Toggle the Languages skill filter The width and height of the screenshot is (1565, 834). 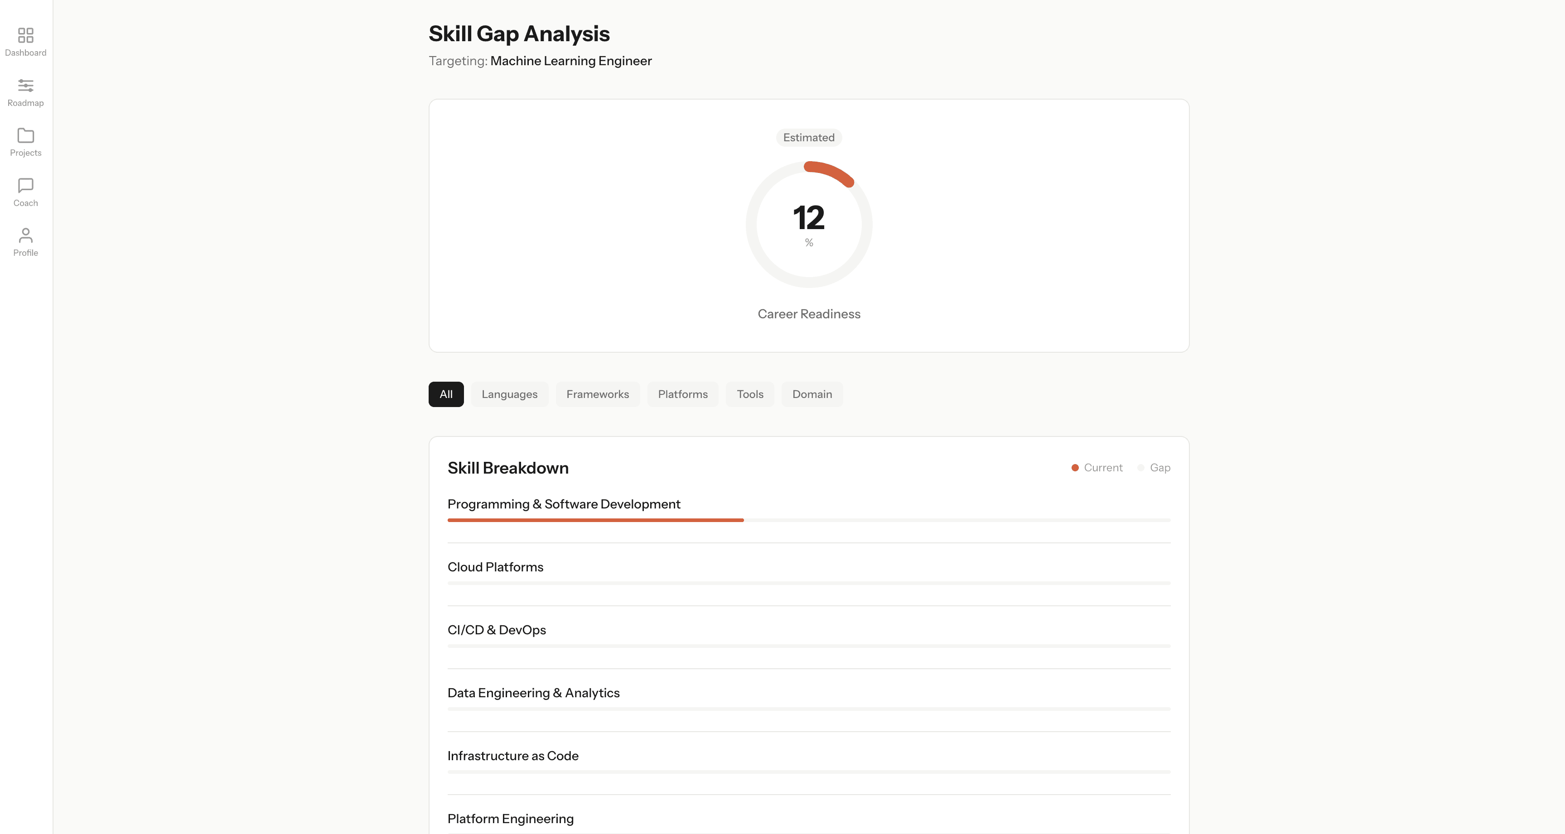coord(510,394)
